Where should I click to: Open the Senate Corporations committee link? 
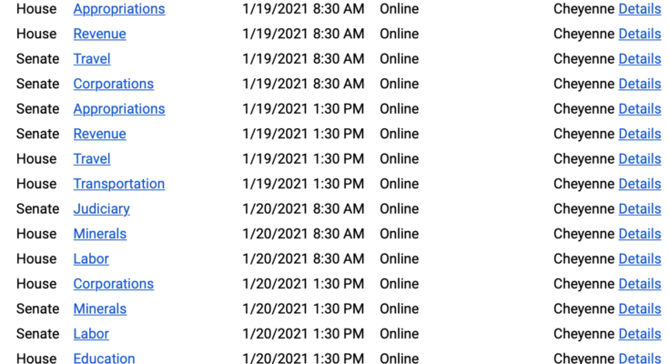(x=114, y=84)
